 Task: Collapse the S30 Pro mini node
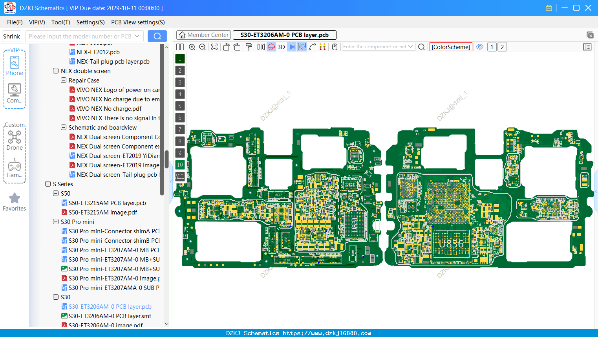pyautogui.click(x=56, y=222)
